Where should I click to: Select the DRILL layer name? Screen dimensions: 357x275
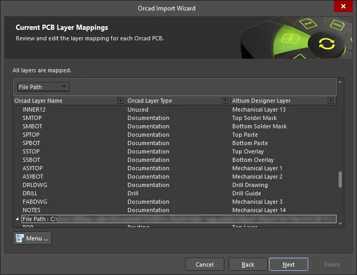pyautogui.click(x=30, y=193)
